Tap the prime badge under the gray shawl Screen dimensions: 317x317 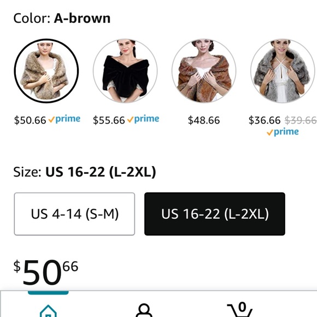[x=283, y=132]
